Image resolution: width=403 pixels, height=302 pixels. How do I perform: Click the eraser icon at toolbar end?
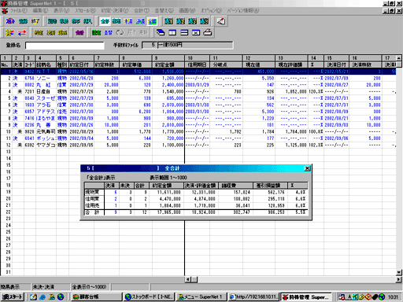click(221, 21)
